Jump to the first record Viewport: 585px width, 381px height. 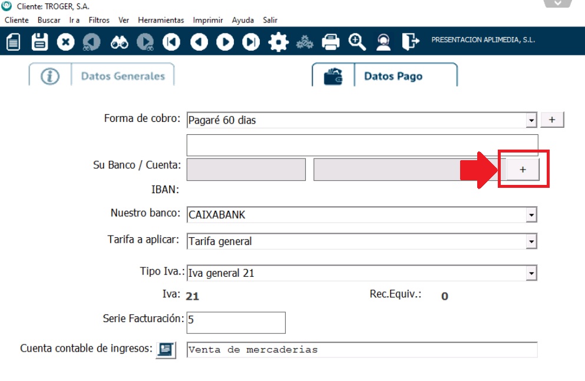click(x=171, y=42)
